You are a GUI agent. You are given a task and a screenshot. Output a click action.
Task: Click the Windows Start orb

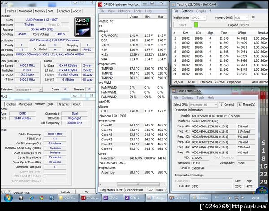pos(9,198)
